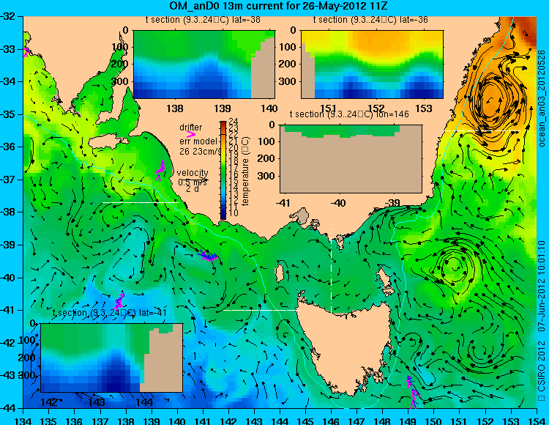The image size is (549, 425).
Task: Click the warm orange eddy center near 152E 34.5S
Action: (490, 100)
